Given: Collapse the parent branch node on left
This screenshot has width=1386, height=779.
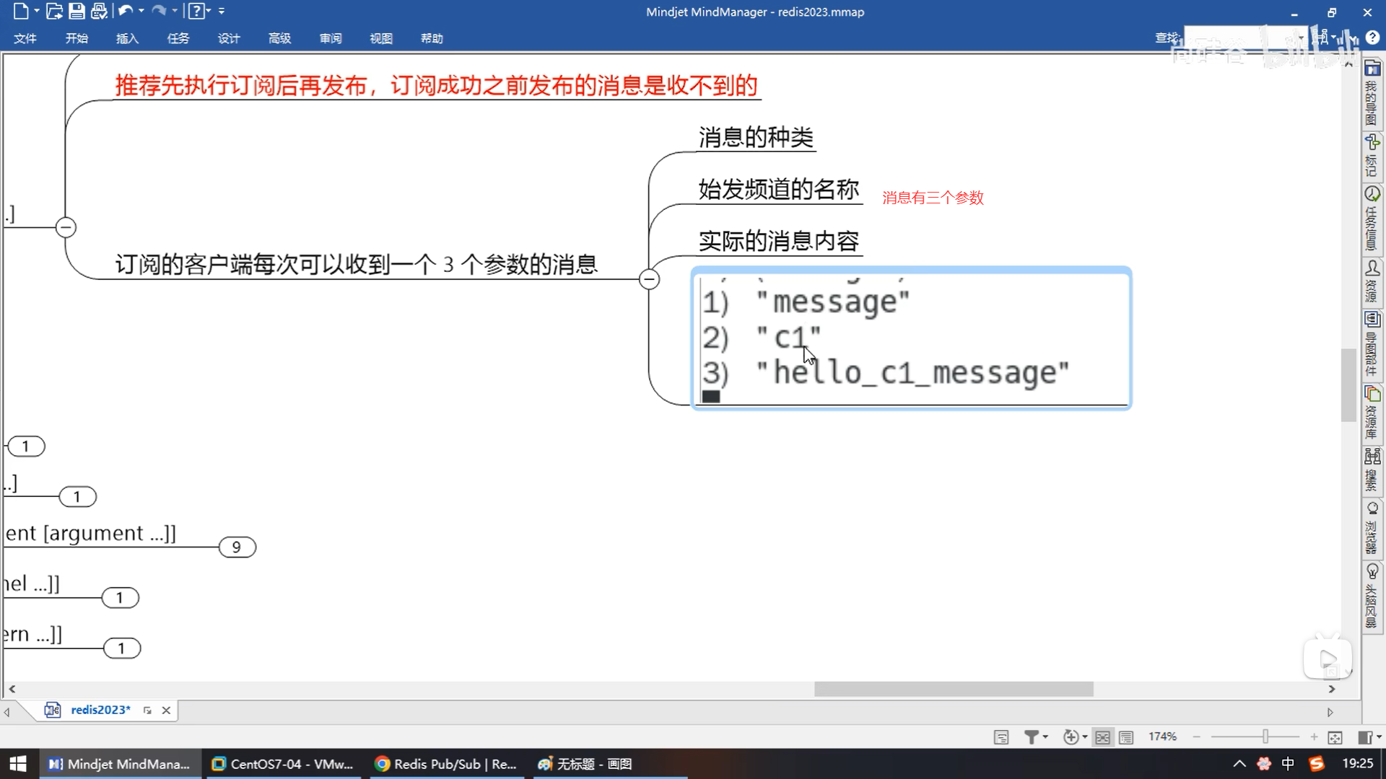Looking at the screenshot, I should coord(66,228).
